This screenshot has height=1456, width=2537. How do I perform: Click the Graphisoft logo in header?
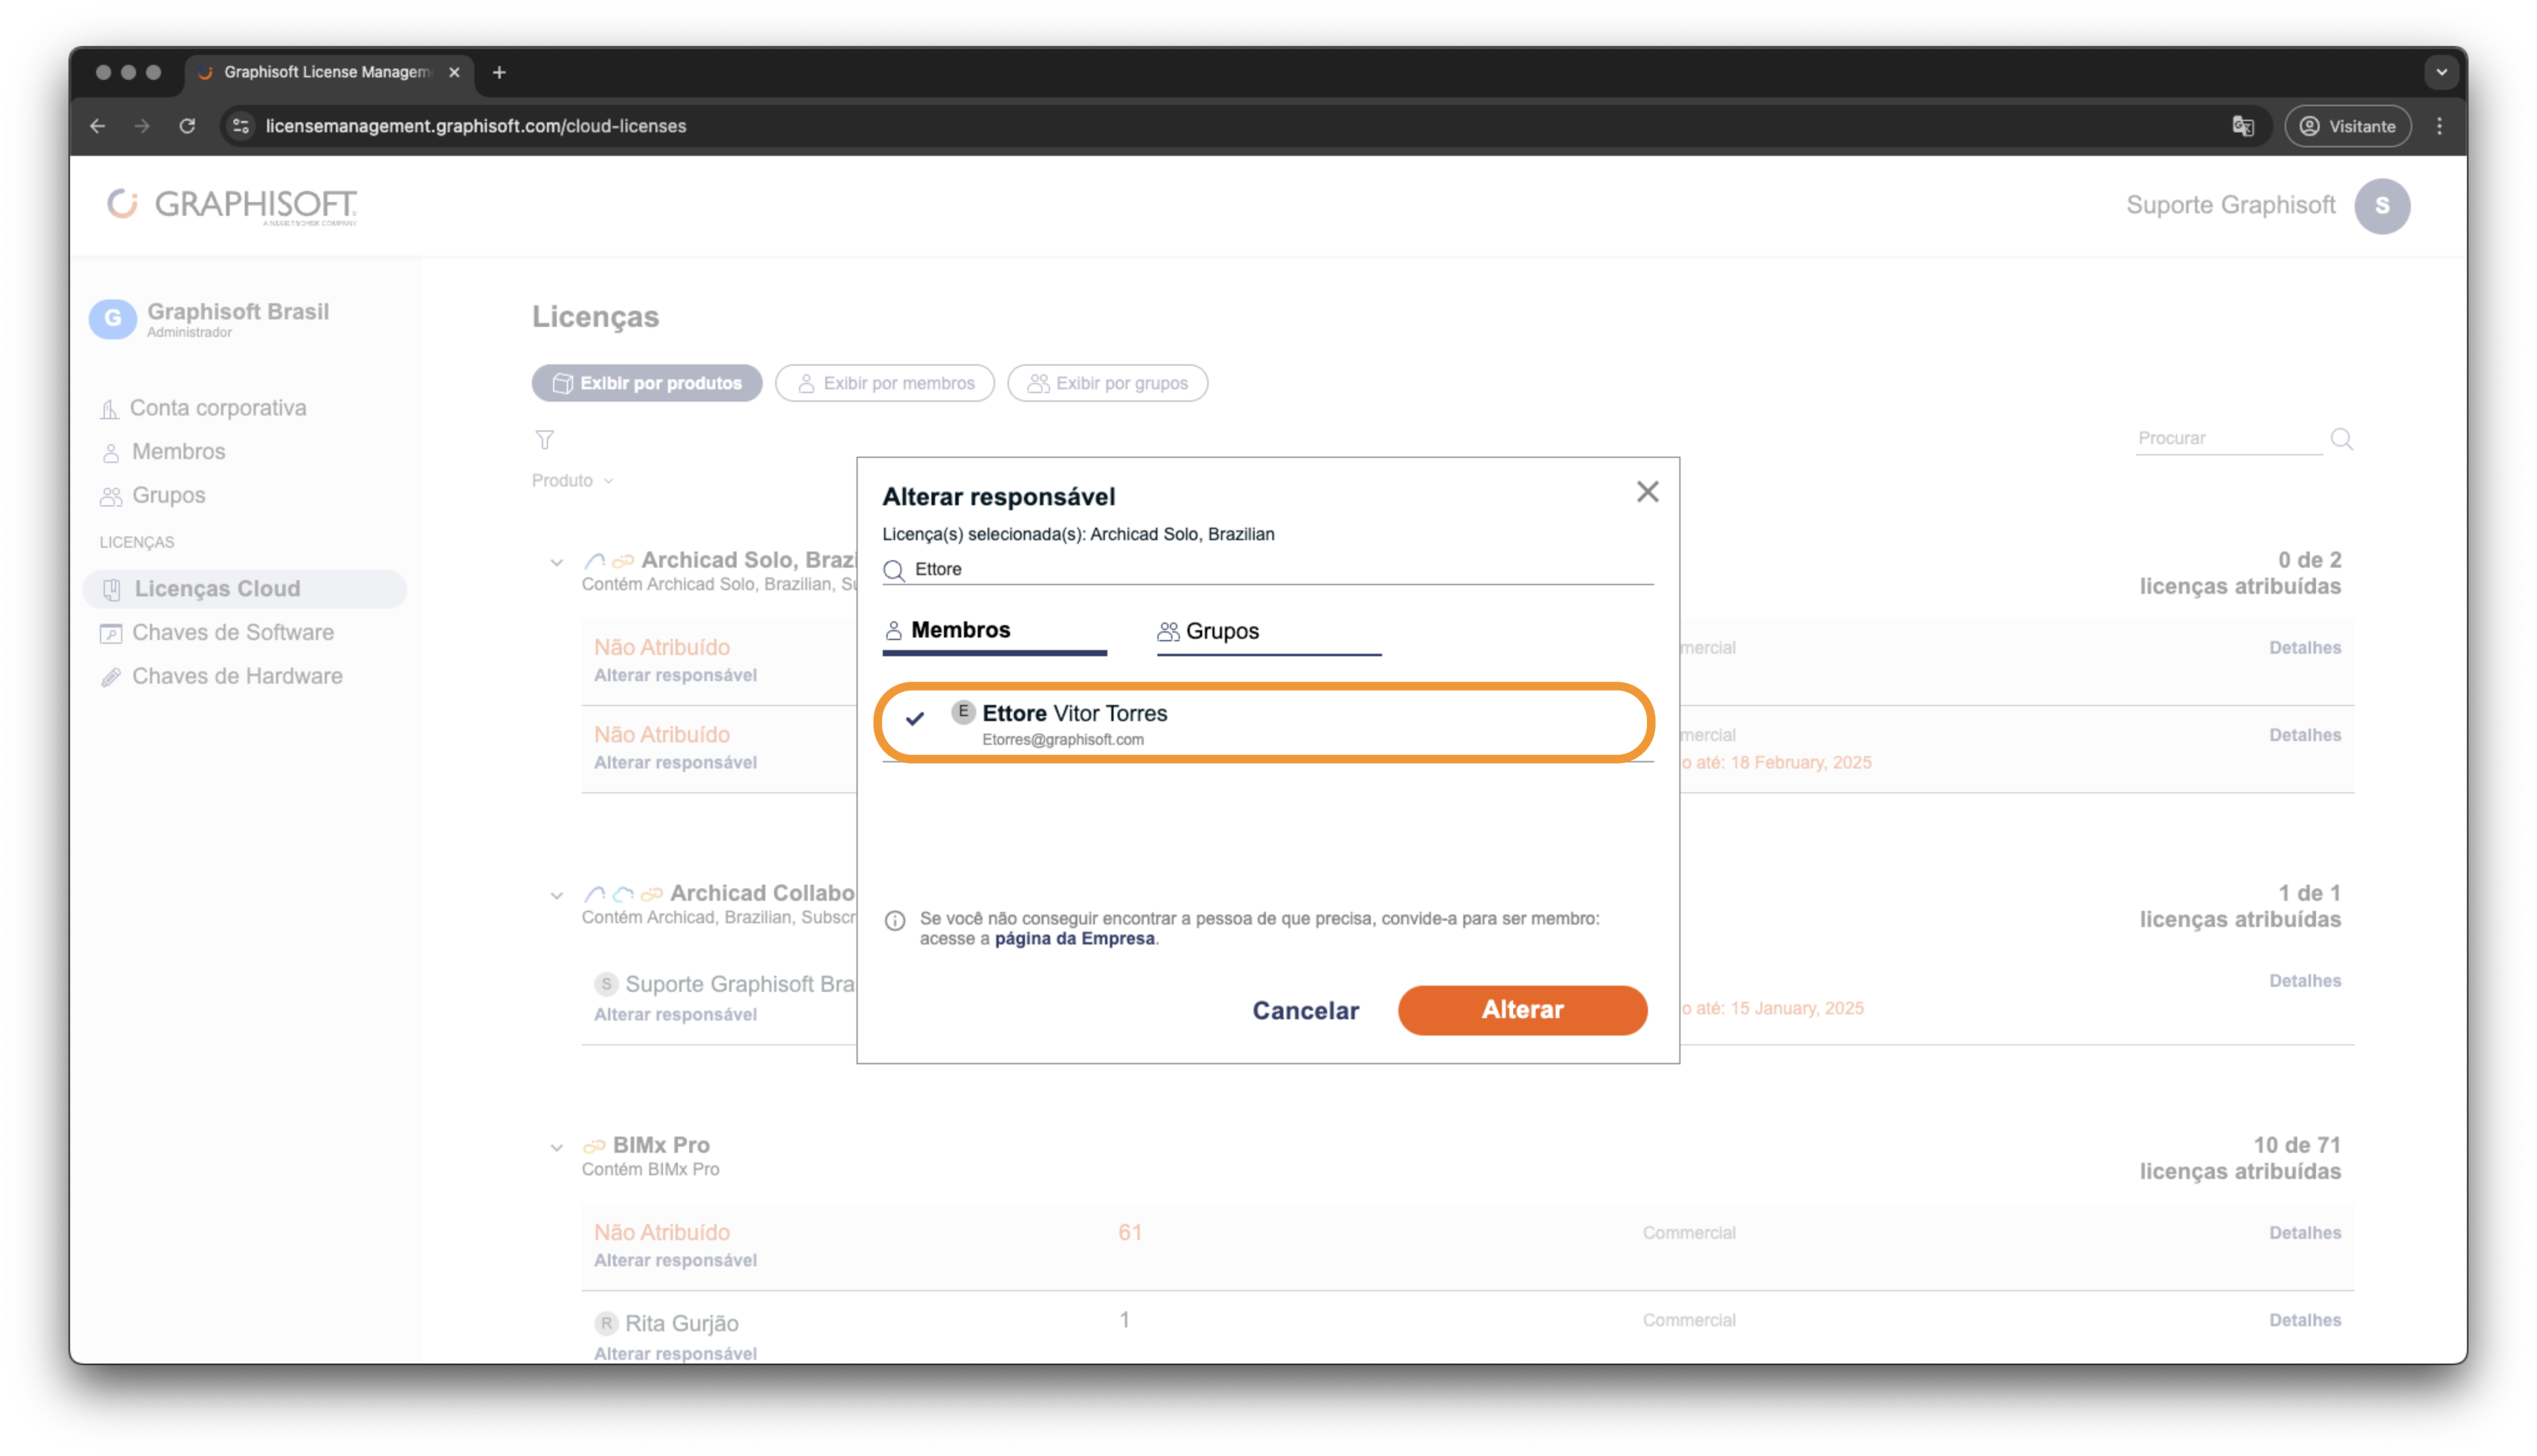tap(232, 206)
